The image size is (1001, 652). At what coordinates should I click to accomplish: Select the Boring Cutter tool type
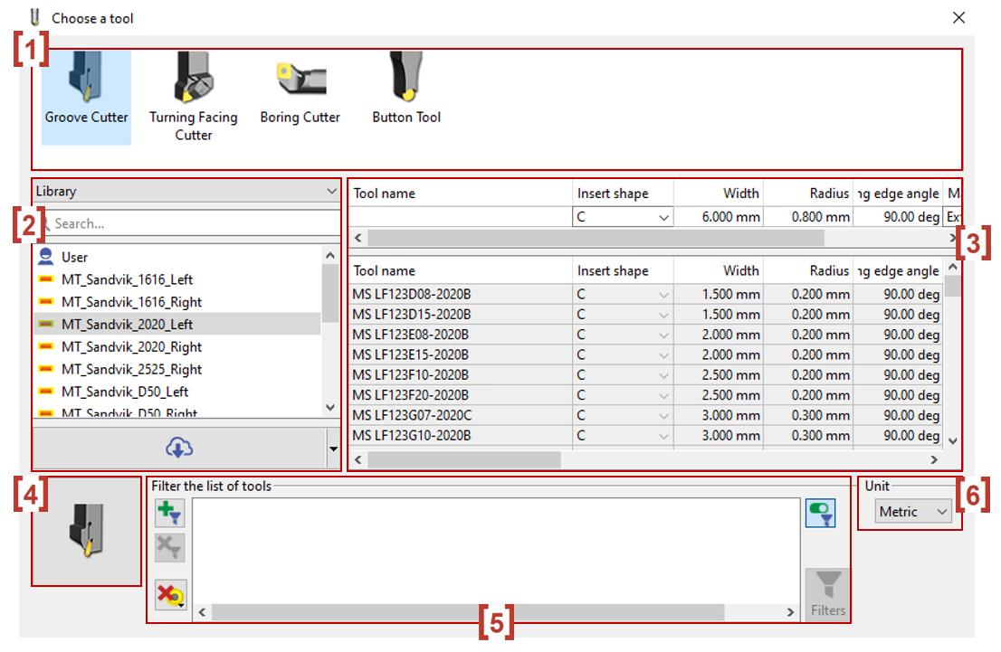300,86
